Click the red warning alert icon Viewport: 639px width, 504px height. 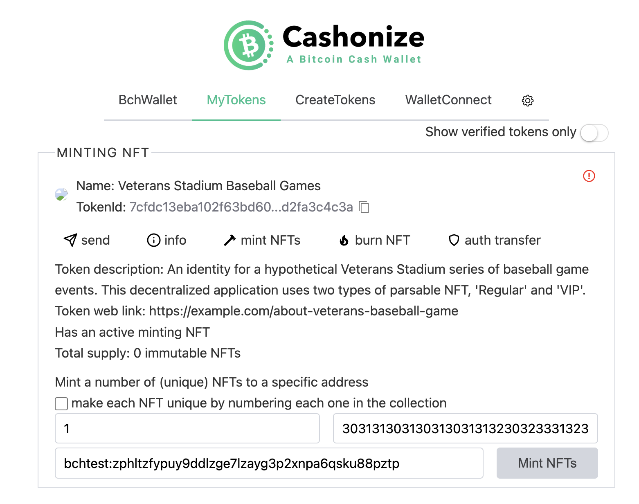pos(589,176)
